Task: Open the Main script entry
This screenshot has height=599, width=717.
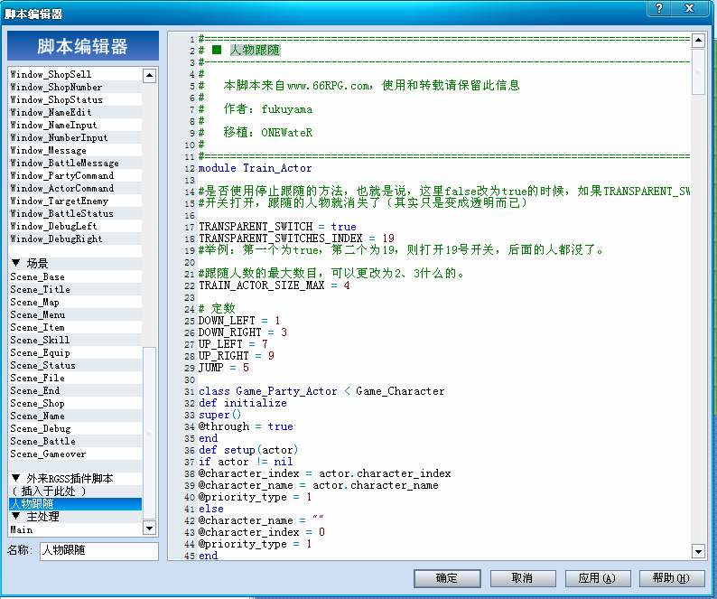Action: pos(76,530)
